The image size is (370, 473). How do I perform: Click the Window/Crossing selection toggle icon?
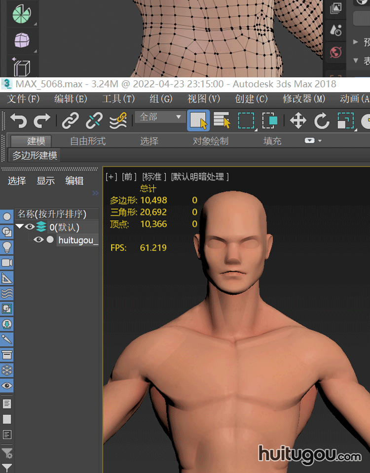269,120
